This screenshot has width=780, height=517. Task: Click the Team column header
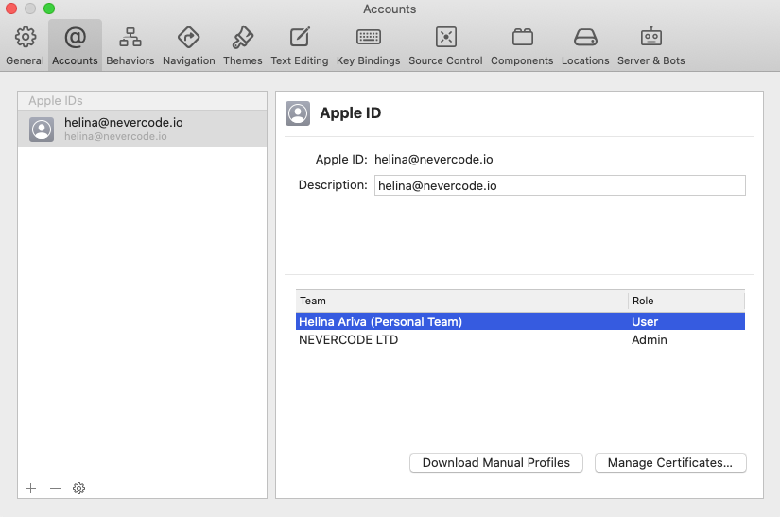coord(461,301)
